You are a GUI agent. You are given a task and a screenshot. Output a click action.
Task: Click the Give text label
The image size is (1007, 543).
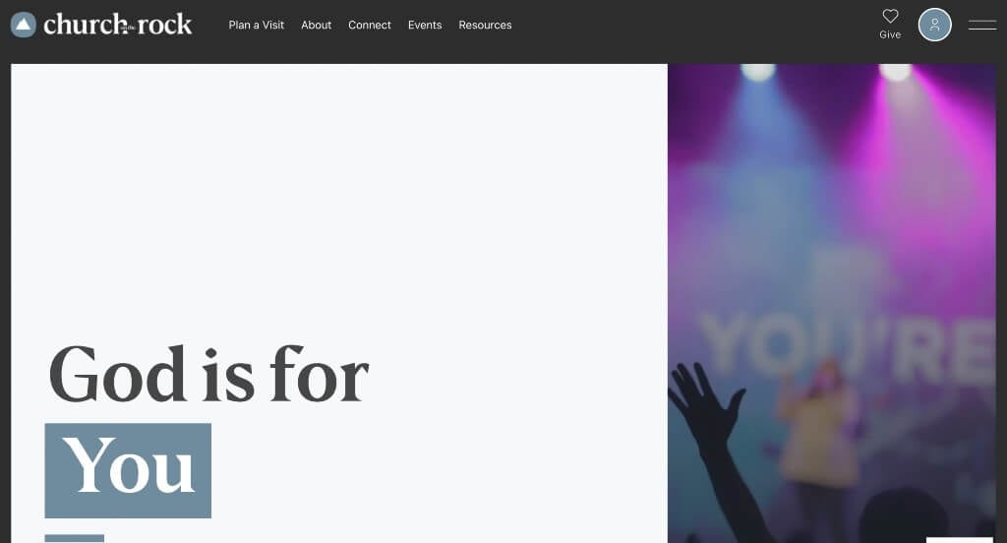pyautogui.click(x=890, y=34)
